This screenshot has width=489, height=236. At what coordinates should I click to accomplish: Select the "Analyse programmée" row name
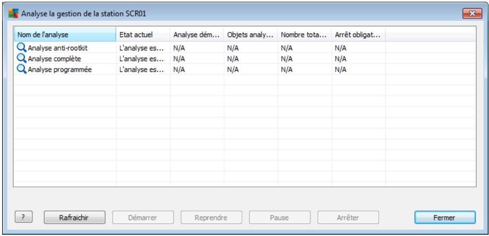(x=60, y=70)
